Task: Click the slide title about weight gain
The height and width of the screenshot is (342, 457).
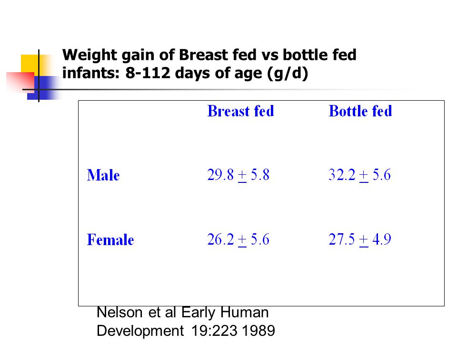Action: (x=209, y=64)
